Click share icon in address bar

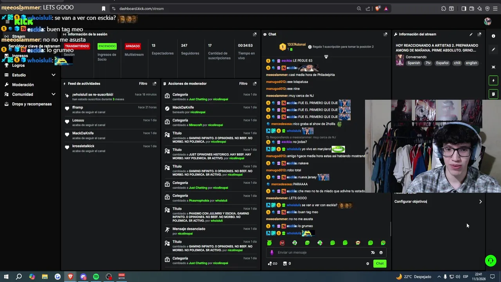tap(368, 9)
